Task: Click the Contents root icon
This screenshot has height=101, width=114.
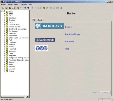Action: tap(4, 11)
